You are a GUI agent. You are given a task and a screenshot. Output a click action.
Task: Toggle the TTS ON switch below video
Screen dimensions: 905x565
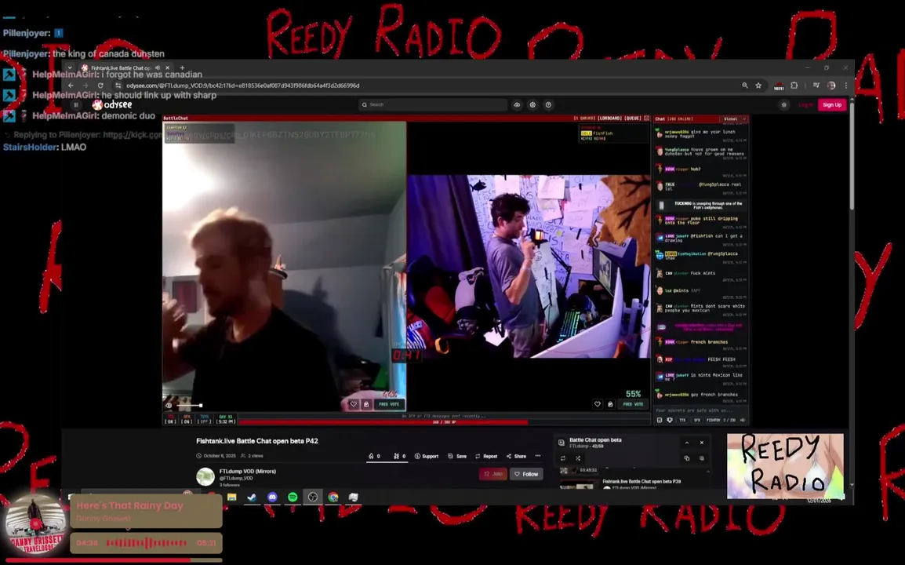pos(170,419)
